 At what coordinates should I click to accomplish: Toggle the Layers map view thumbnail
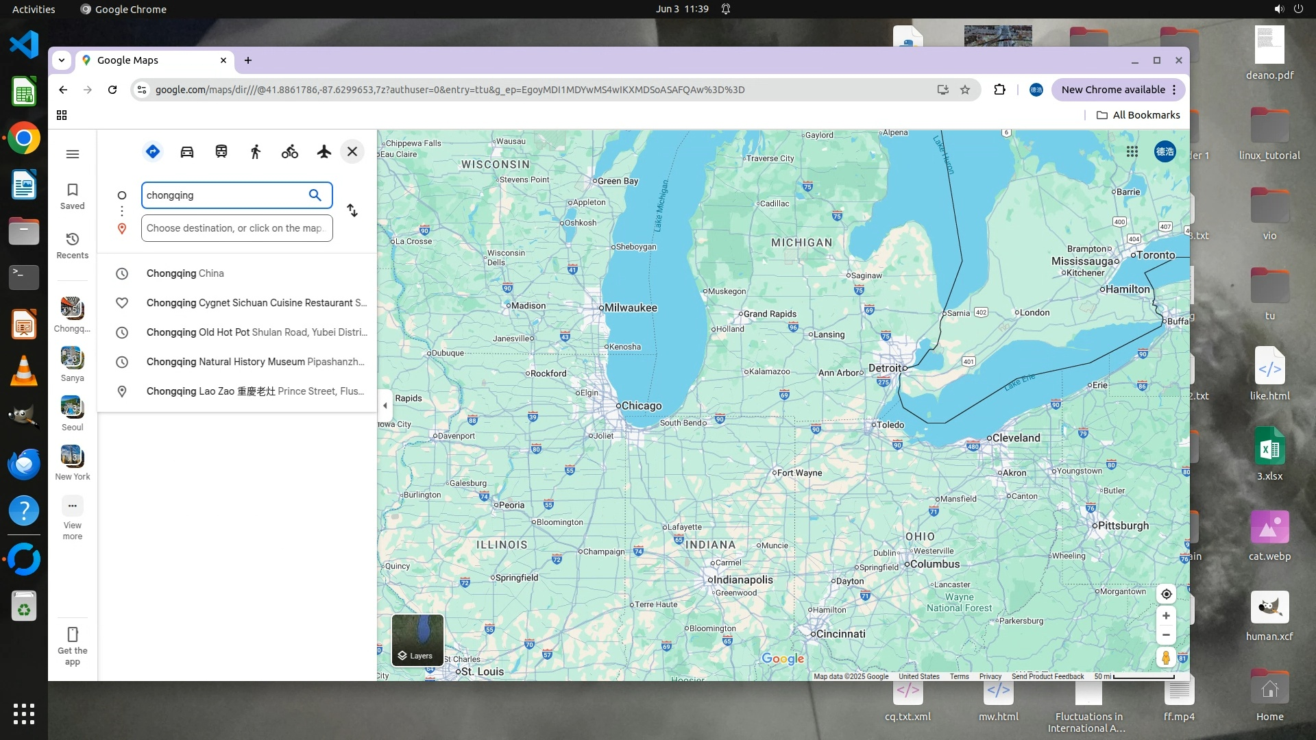point(417,639)
